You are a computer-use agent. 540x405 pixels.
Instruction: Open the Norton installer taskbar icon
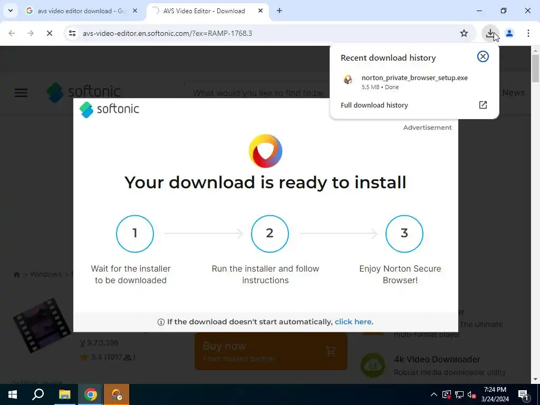[117, 394]
